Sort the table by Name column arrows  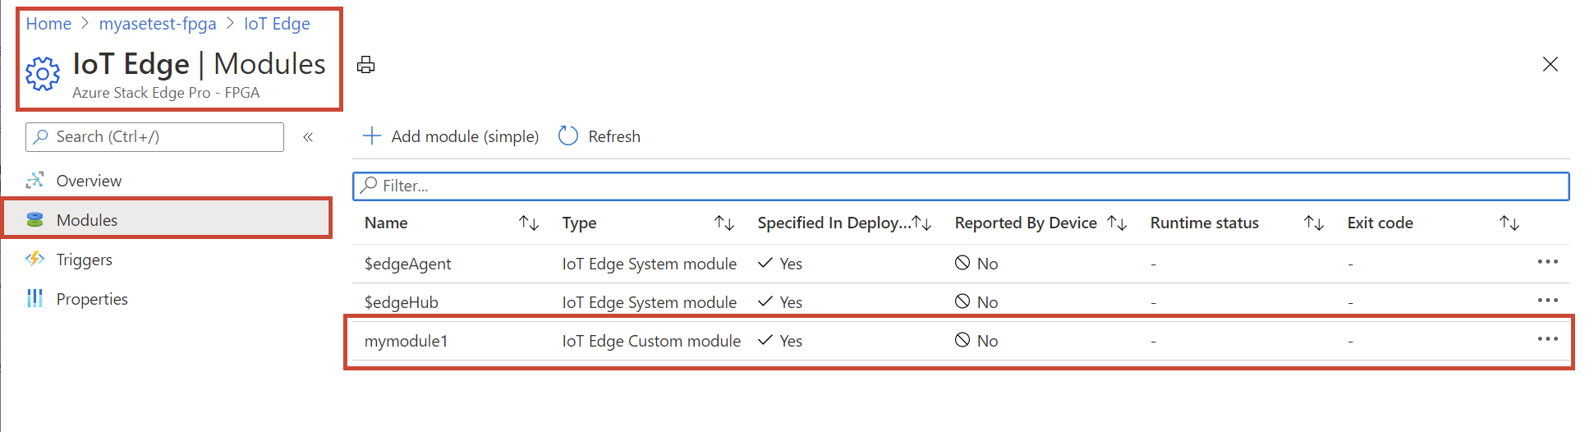coord(529,223)
